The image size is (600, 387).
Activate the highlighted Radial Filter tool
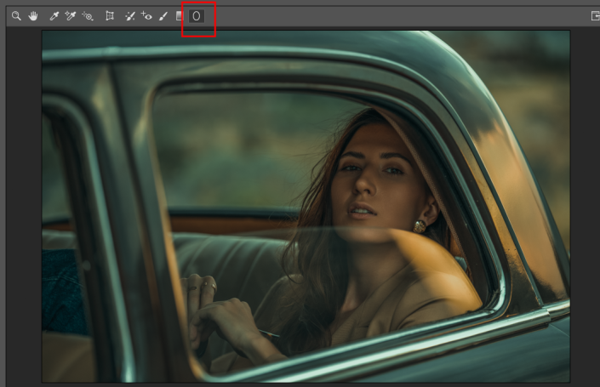[x=196, y=16]
